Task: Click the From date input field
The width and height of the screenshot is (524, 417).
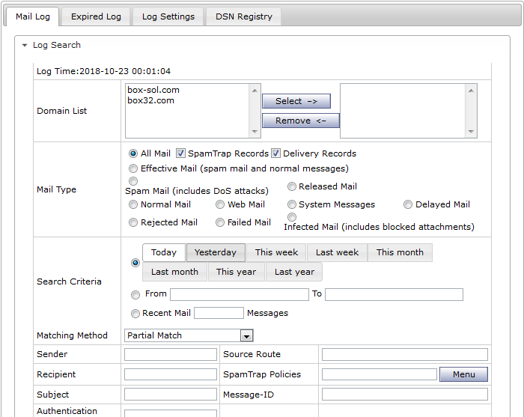Action: point(239,294)
